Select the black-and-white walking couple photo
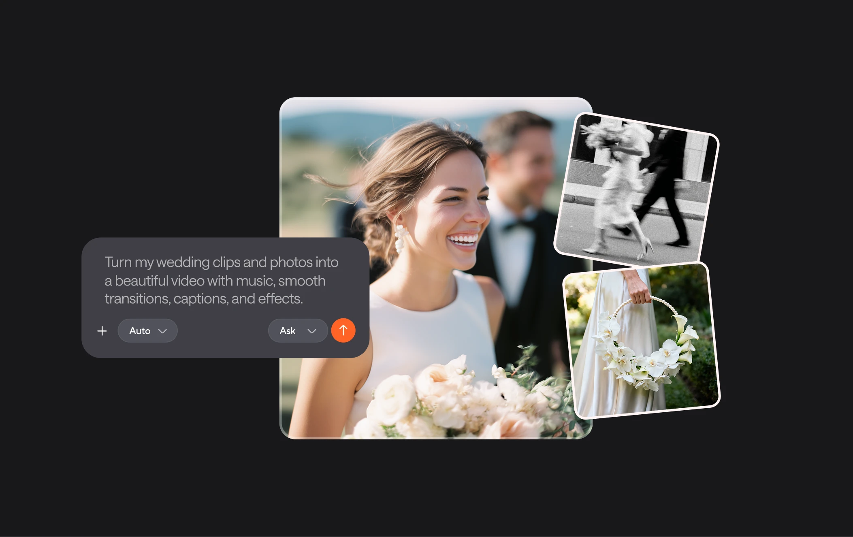Viewport: 853px width, 537px height. coord(636,190)
